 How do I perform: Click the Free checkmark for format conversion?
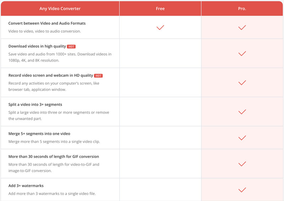pos(160,27)
